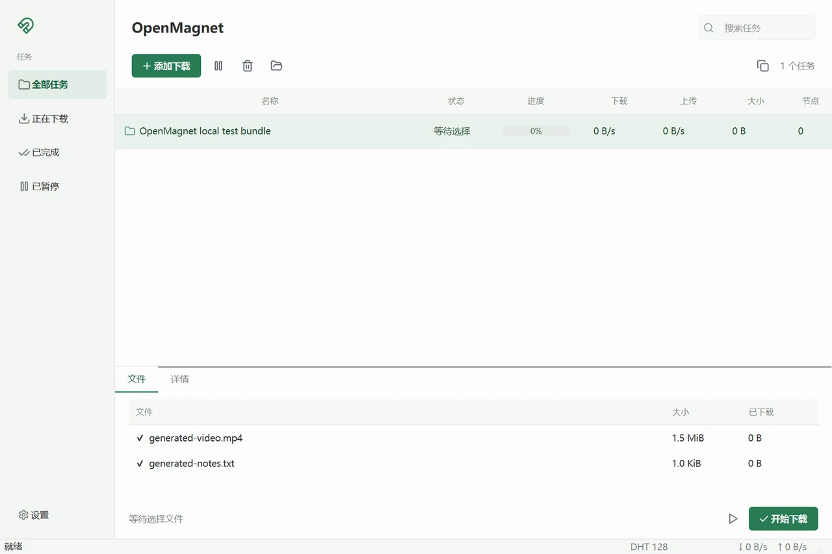Sort by 状态 column header

coord(456,101)
